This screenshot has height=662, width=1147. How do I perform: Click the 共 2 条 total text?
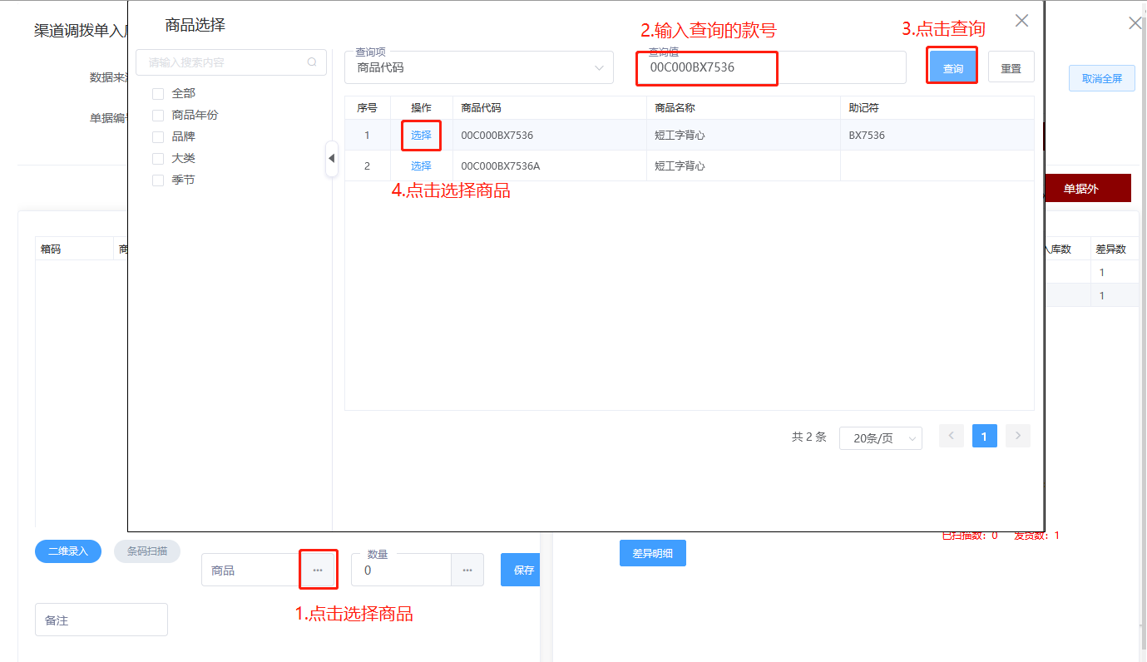pyautogui.click(x=808, y=437)
